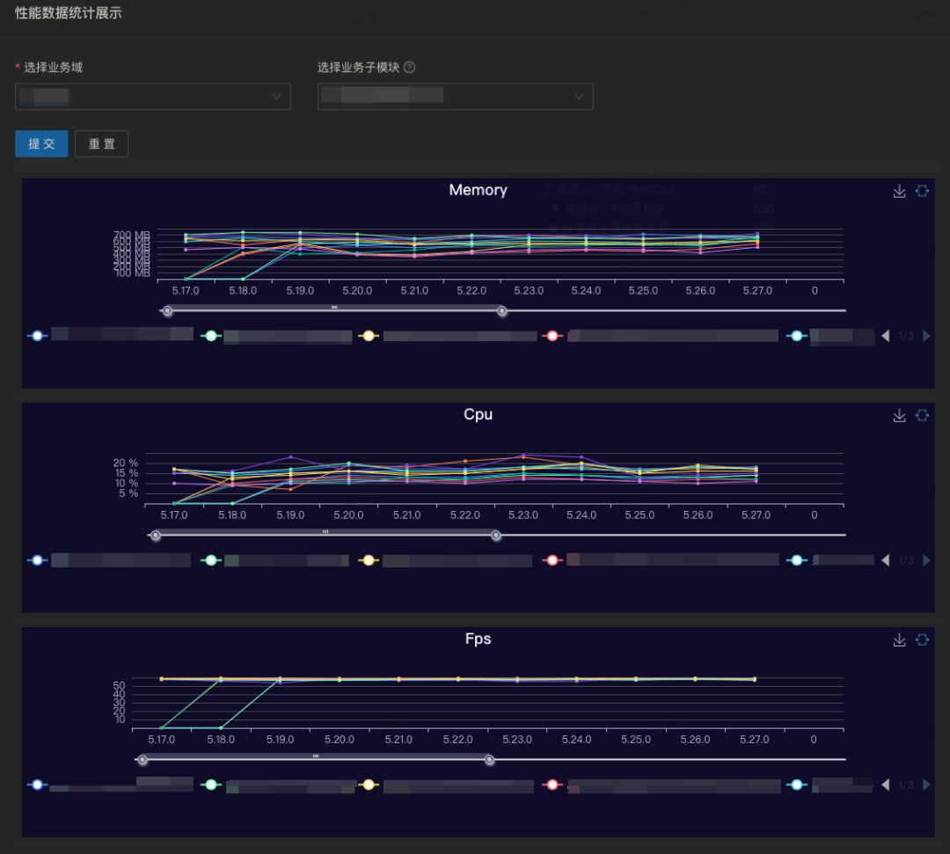Toggle the red series in Memory legend
Image resolution: width=950 pixels, height=854 pixels.
[x=552, y=336]
